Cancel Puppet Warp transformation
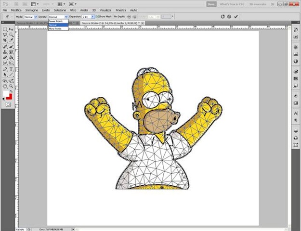Screen dimensions: 301x231 click(229, 17)
